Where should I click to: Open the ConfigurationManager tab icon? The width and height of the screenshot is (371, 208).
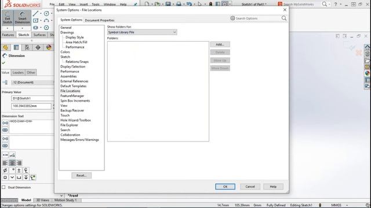point(27,47)
